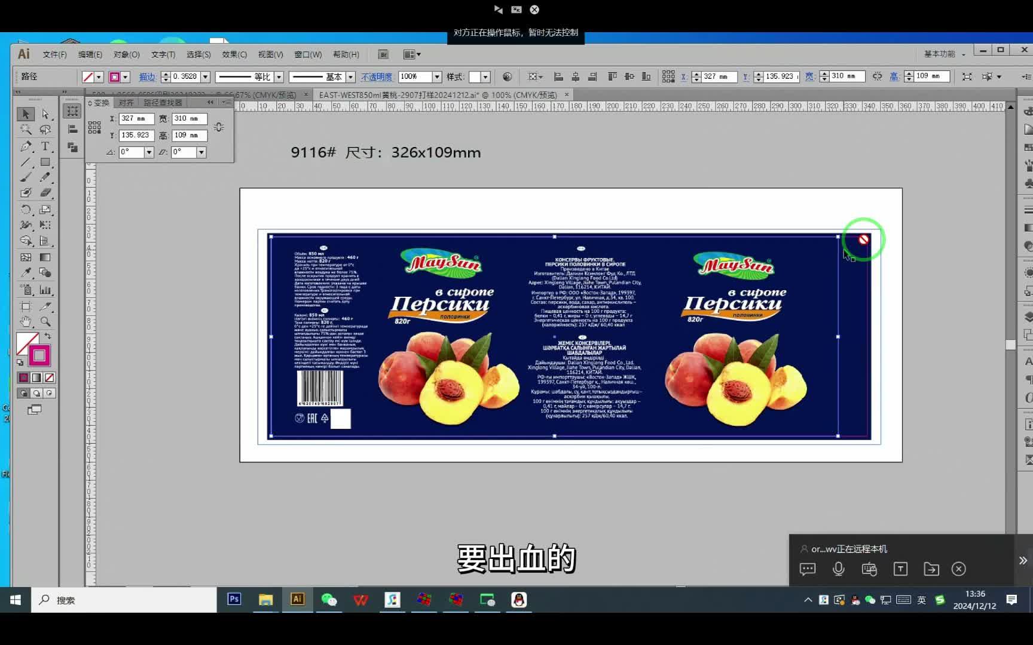Activate the Type tool
This screenshot has height=645, width=1033.
point(45,146)
